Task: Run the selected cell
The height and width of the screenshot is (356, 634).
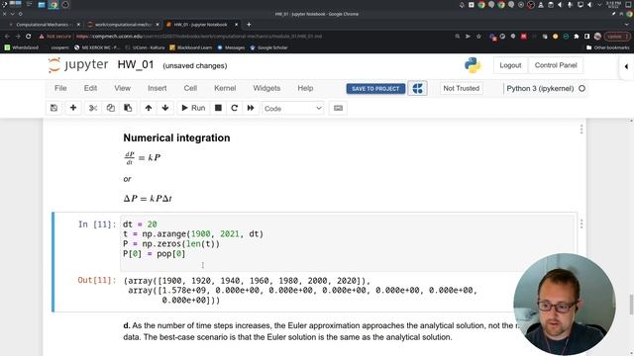Action: [x=193, y=108]
